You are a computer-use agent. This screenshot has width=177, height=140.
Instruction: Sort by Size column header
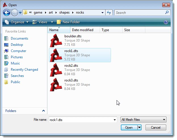[134, 30]
